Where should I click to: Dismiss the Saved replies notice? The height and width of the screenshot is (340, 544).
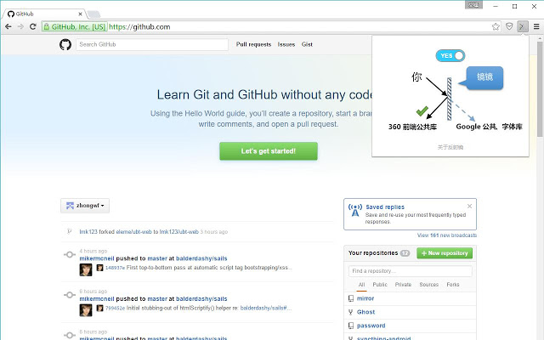coord(470,207)
